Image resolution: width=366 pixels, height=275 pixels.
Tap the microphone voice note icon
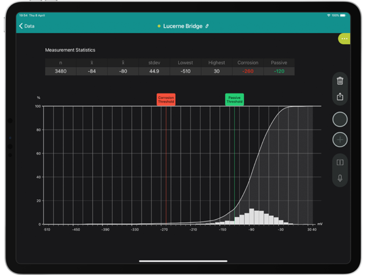pos(340,178)
